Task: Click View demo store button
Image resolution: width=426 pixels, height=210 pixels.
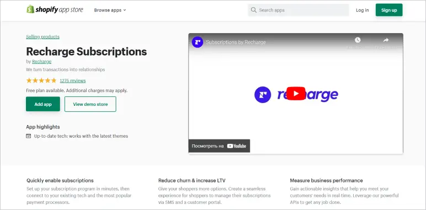Action: [90, 104]
